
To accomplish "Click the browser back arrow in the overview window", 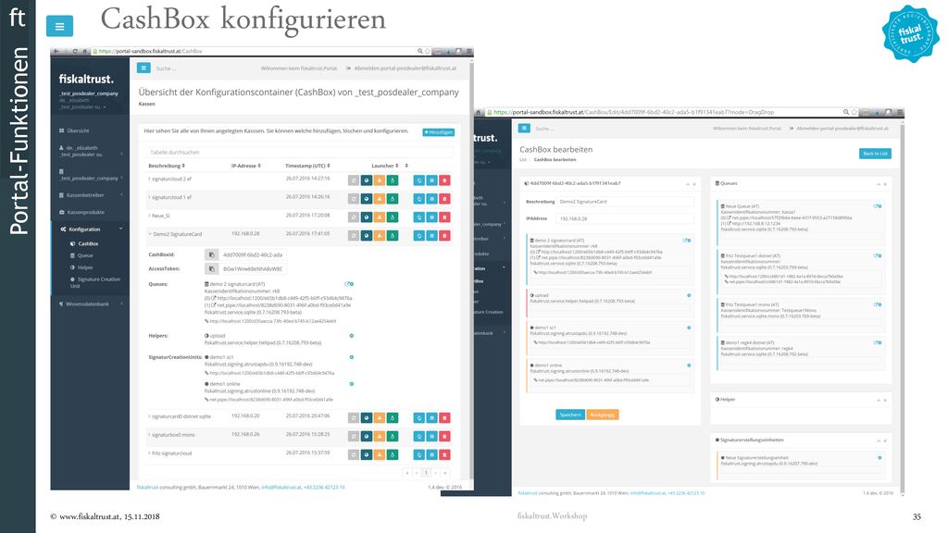I will (x=56, y=52).
